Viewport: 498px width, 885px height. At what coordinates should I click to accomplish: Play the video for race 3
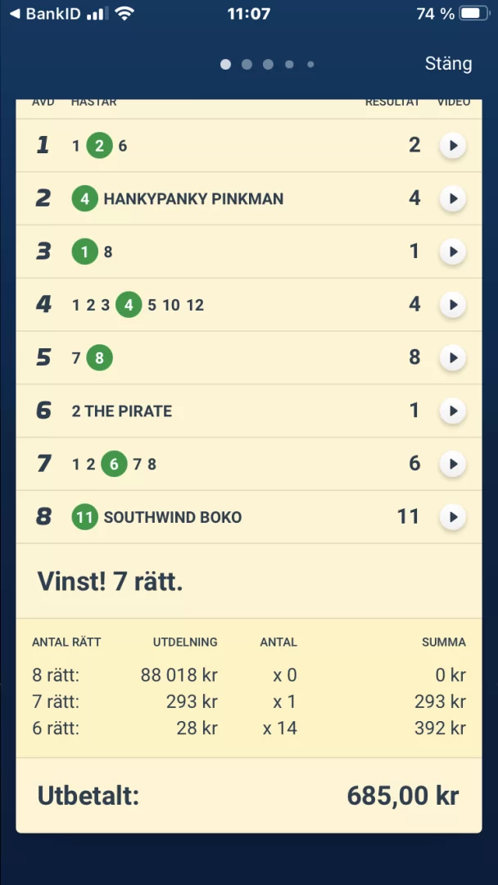(x=452, y=252)
